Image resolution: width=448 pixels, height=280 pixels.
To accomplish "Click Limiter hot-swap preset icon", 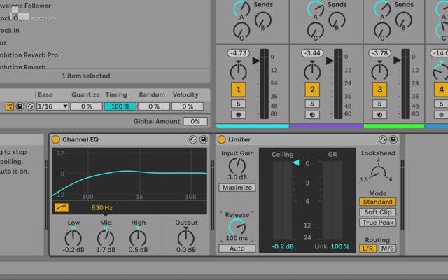I will (x=383, y=139).
